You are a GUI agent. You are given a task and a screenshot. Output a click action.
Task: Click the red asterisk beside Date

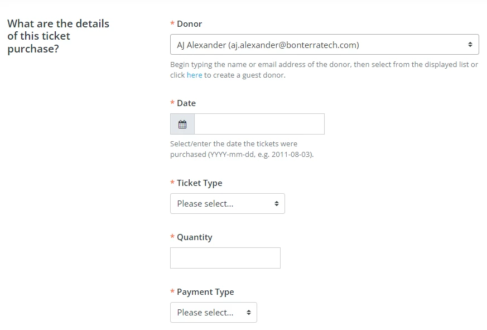[x=171, y=103]
